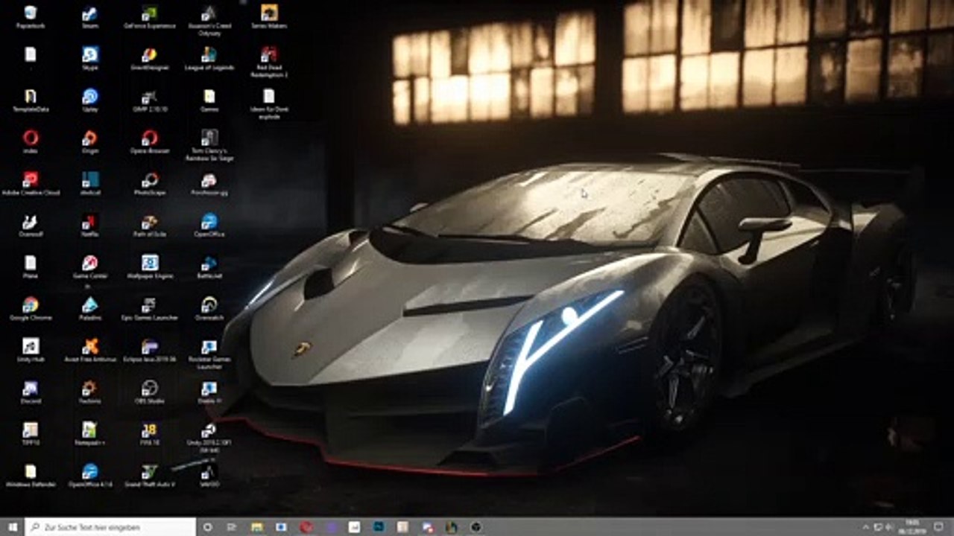Screen dimensions: 954x536
Task: Select the Epic Games Launcher shortcut
Action: [149, 308]
